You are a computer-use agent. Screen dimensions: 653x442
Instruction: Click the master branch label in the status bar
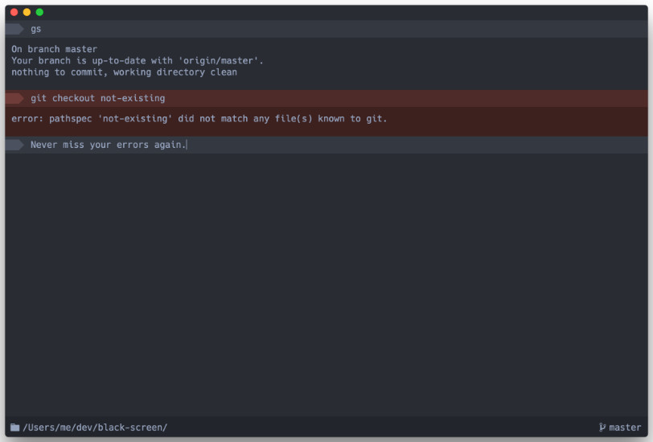625,428
